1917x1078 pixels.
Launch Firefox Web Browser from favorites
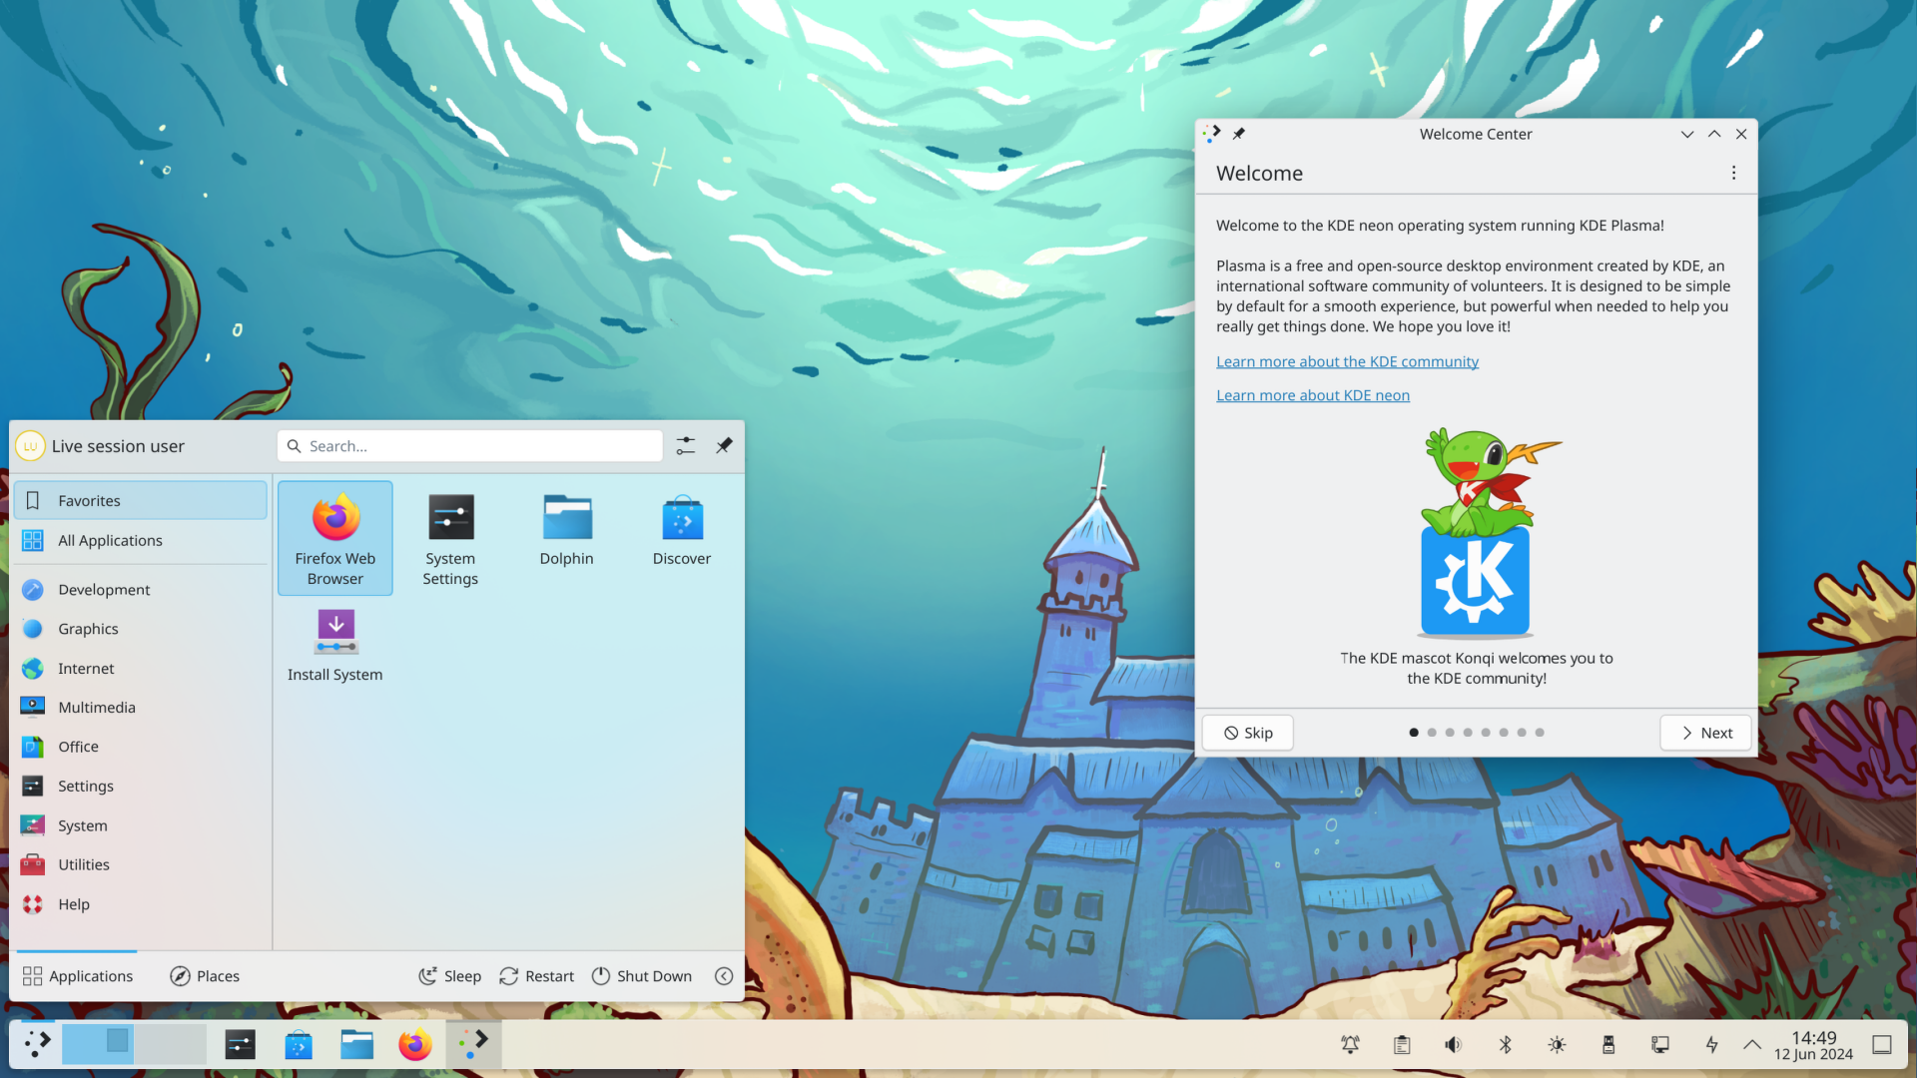click(334, 537)
